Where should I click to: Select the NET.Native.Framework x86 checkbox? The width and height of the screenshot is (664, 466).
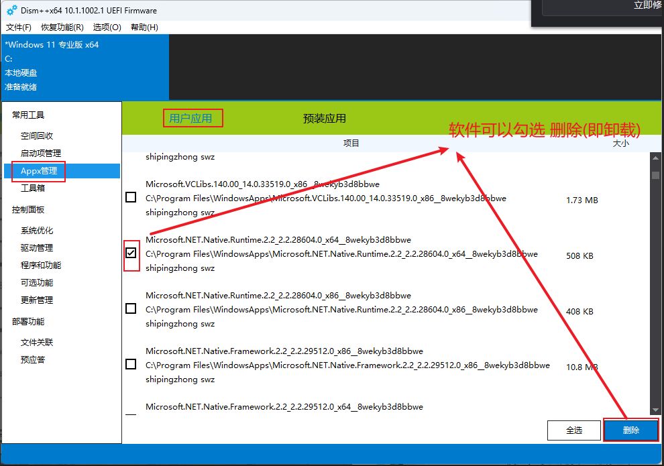tap(131, 364)
